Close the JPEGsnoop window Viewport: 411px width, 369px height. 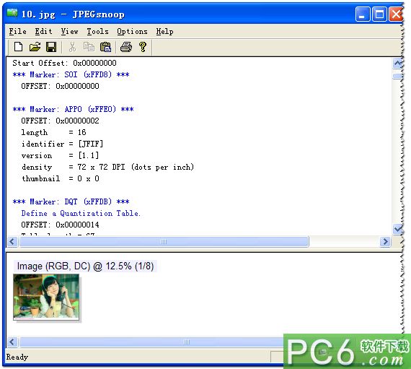(396, 14)
